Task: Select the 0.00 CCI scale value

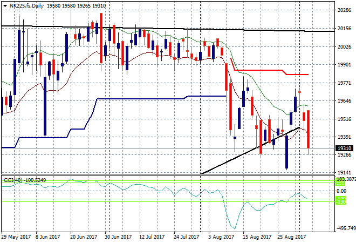Action: tap(341, 191)
